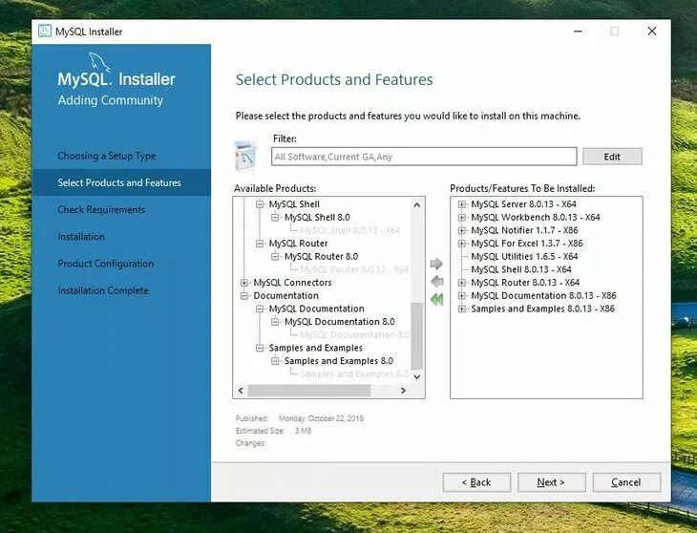Screen dimensions: 697x533
Task: Select greyed MySQL Shell 8.0.13 - X64 item
Action: (x=350, y=230)
